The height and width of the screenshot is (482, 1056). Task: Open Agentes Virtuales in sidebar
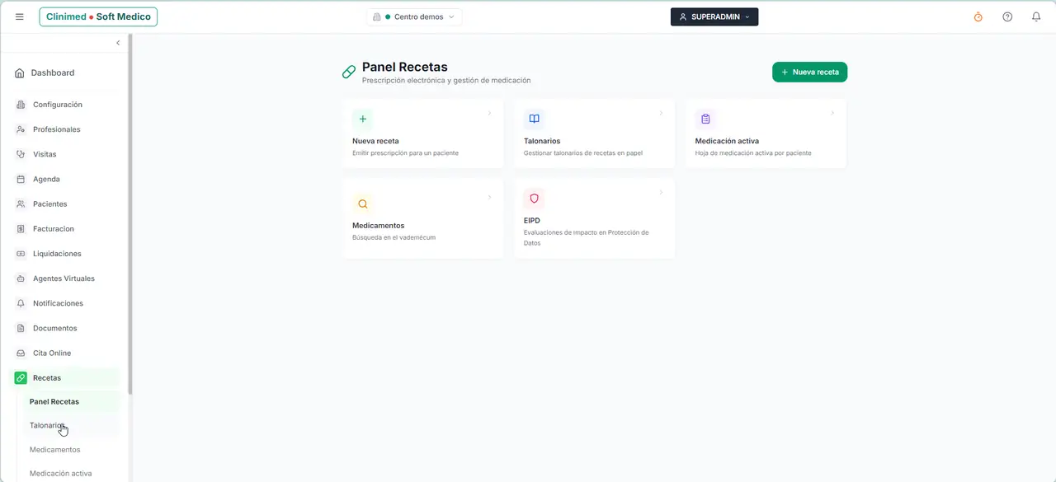pyautogui.click(x=64, y=278)
